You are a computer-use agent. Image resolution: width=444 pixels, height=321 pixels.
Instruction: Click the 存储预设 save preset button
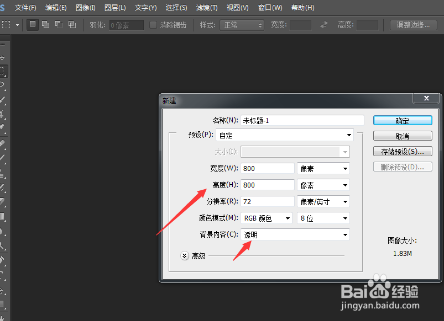click(402, 151)
